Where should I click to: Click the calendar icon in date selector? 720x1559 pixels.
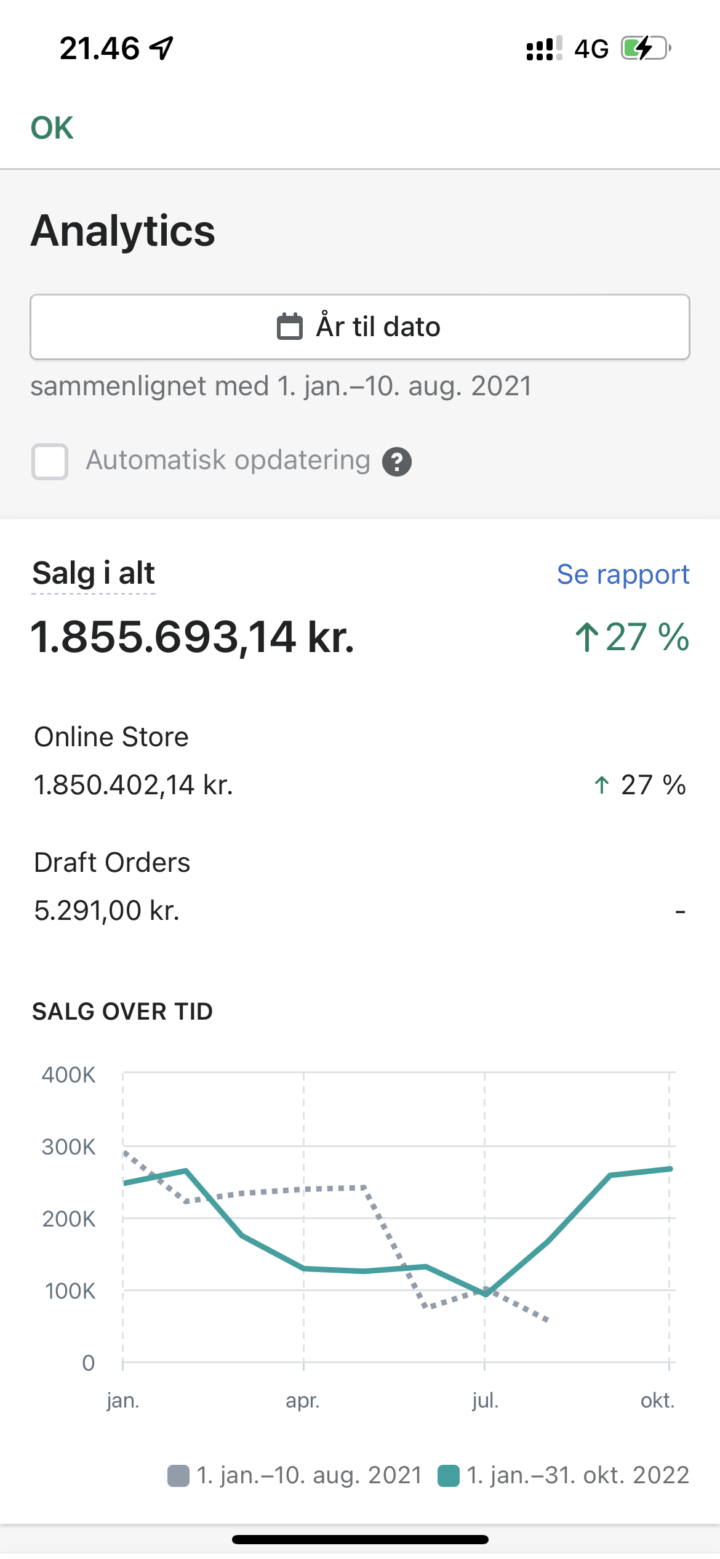click(289, 326)
